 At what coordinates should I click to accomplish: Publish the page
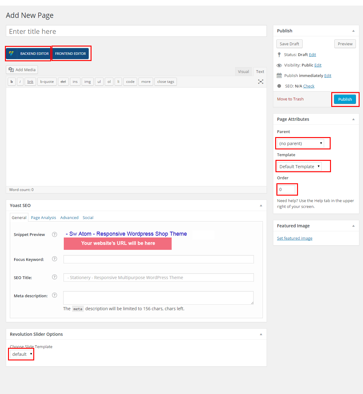point(345,99)
